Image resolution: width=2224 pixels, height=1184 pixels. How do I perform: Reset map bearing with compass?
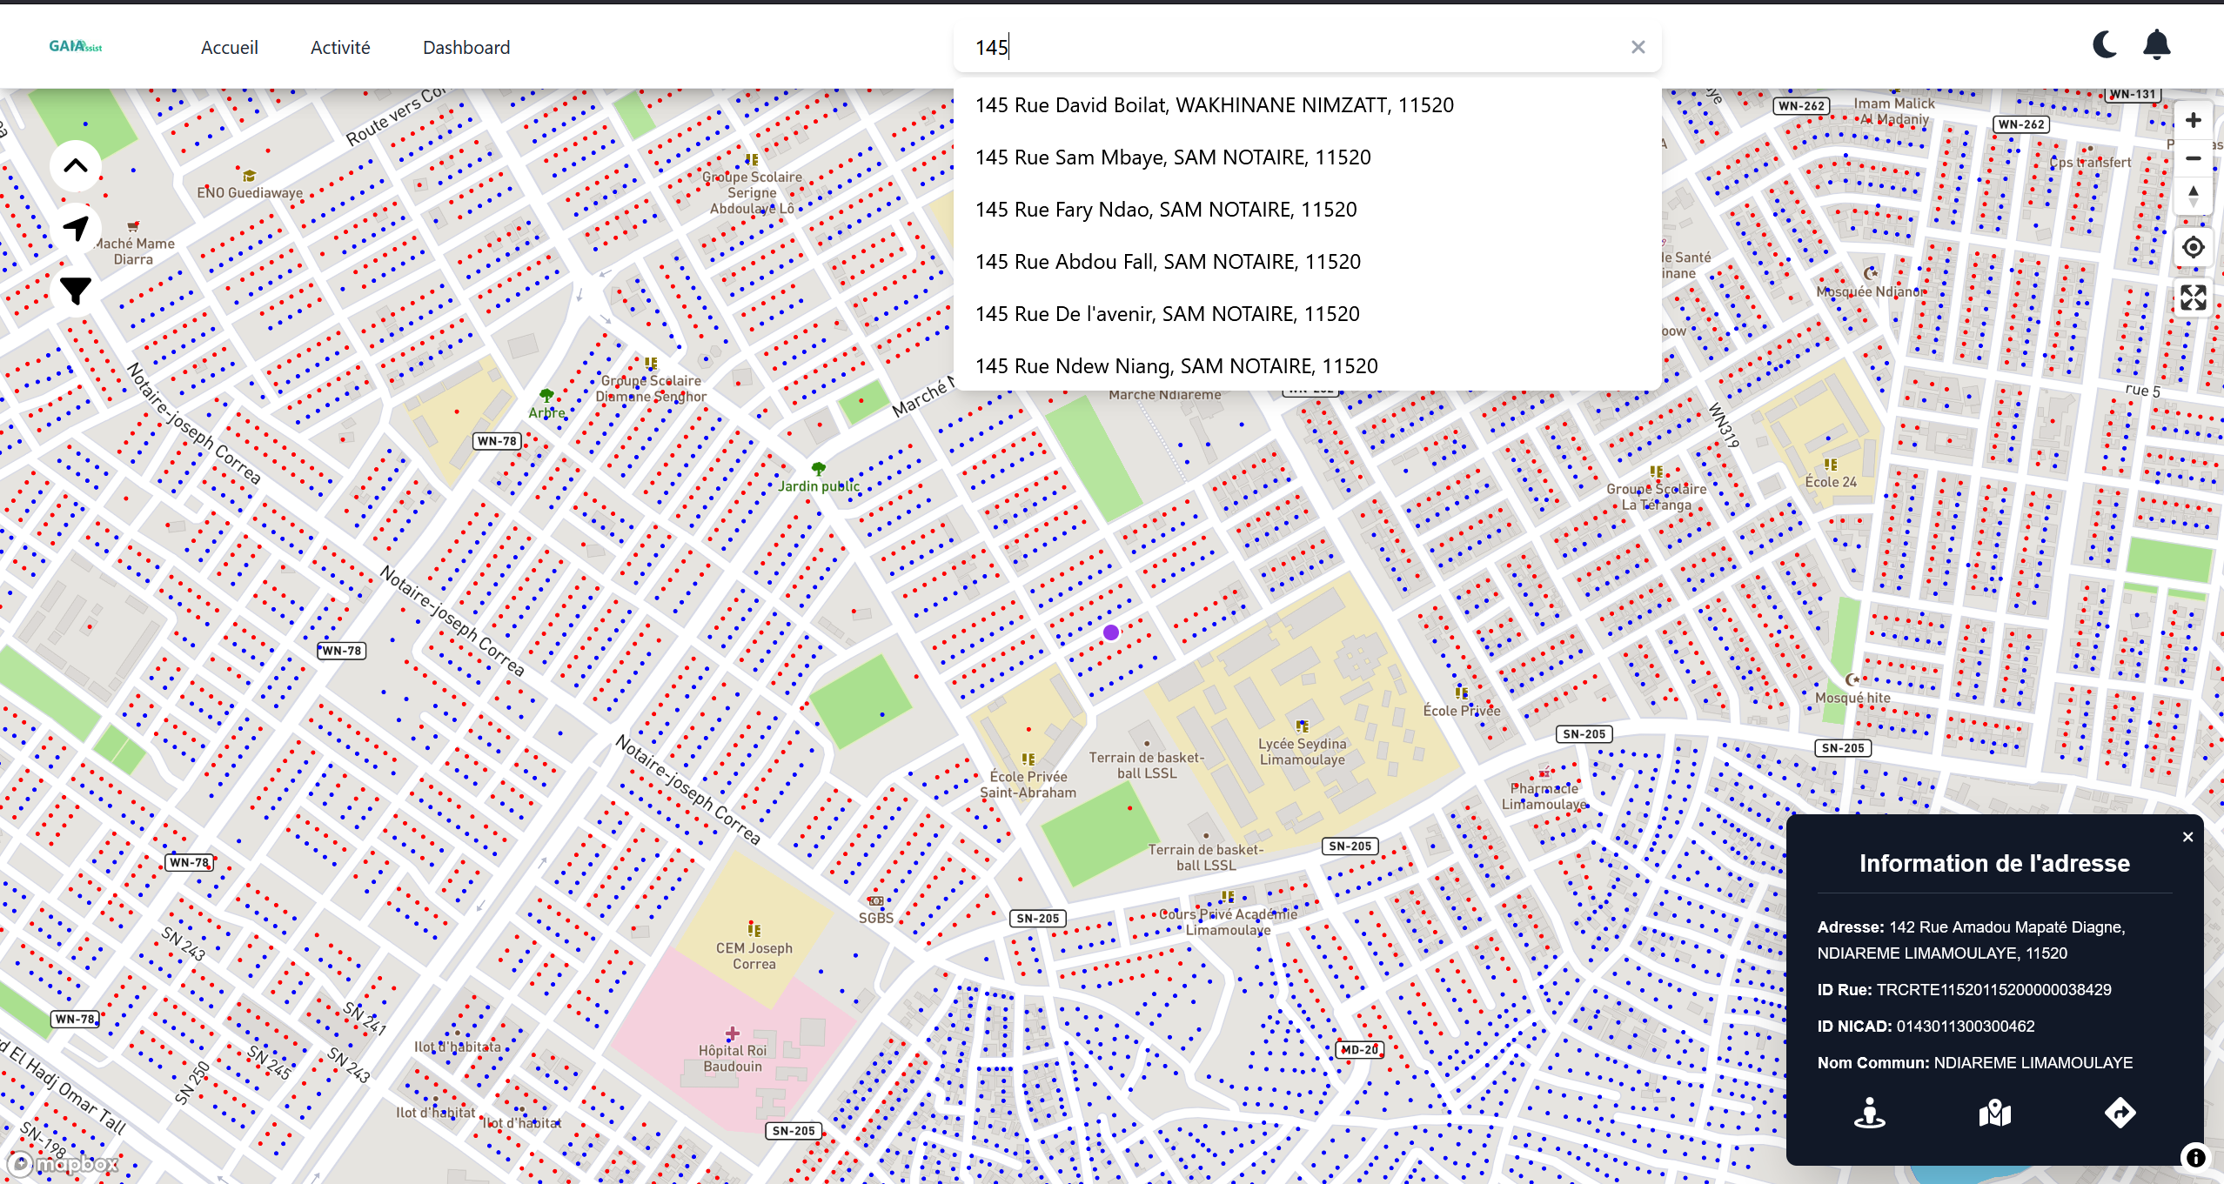click(2194, 196)
